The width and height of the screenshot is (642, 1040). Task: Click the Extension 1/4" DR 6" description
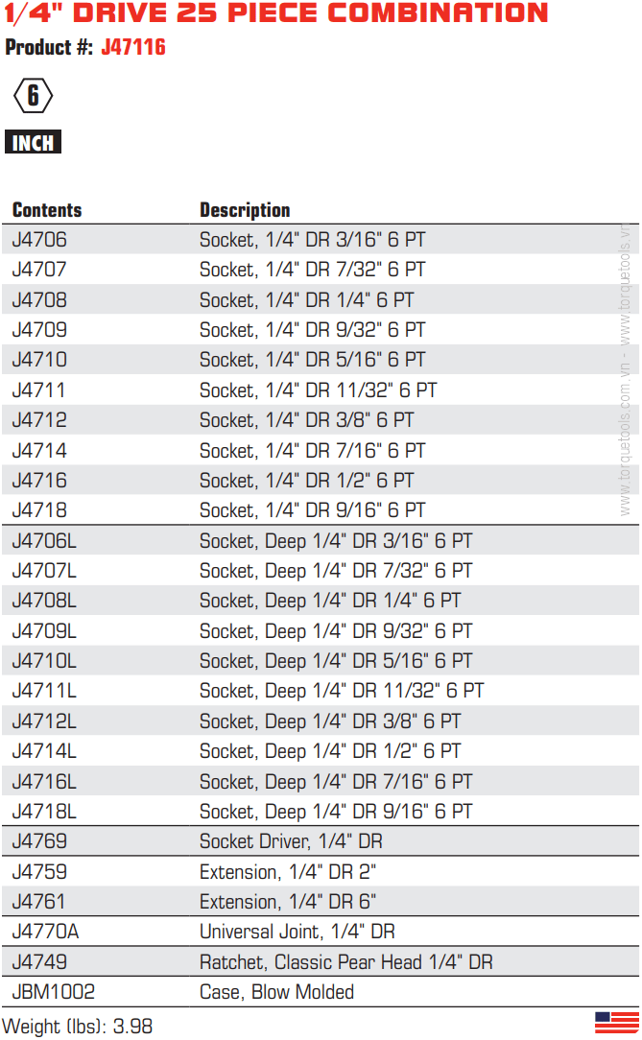[x=288, y=902]
